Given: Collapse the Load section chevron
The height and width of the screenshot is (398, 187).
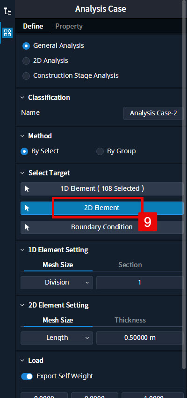Looking at the screenshot, I should pos(22,360).
